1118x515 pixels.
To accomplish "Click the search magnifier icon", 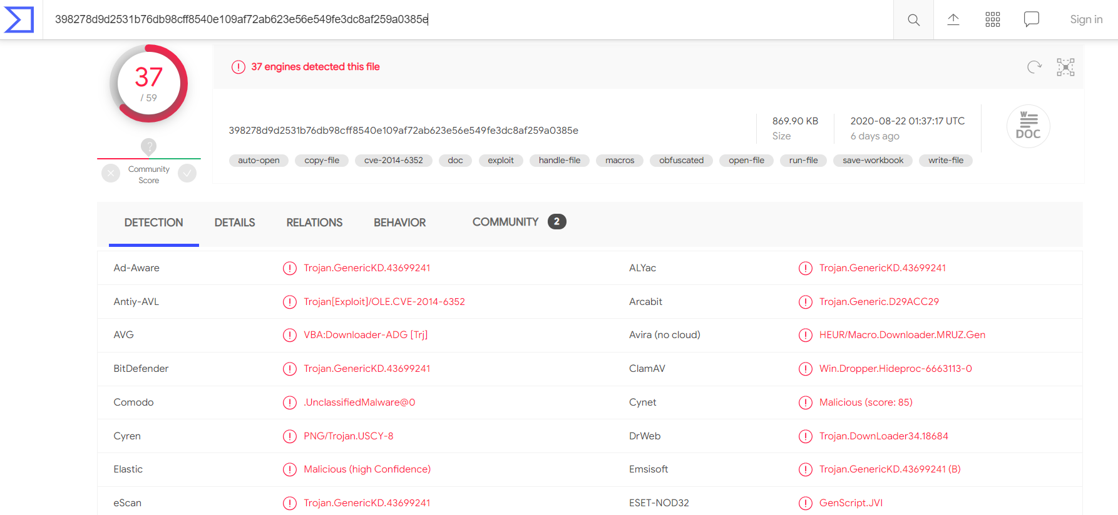I will pos(913,20).
